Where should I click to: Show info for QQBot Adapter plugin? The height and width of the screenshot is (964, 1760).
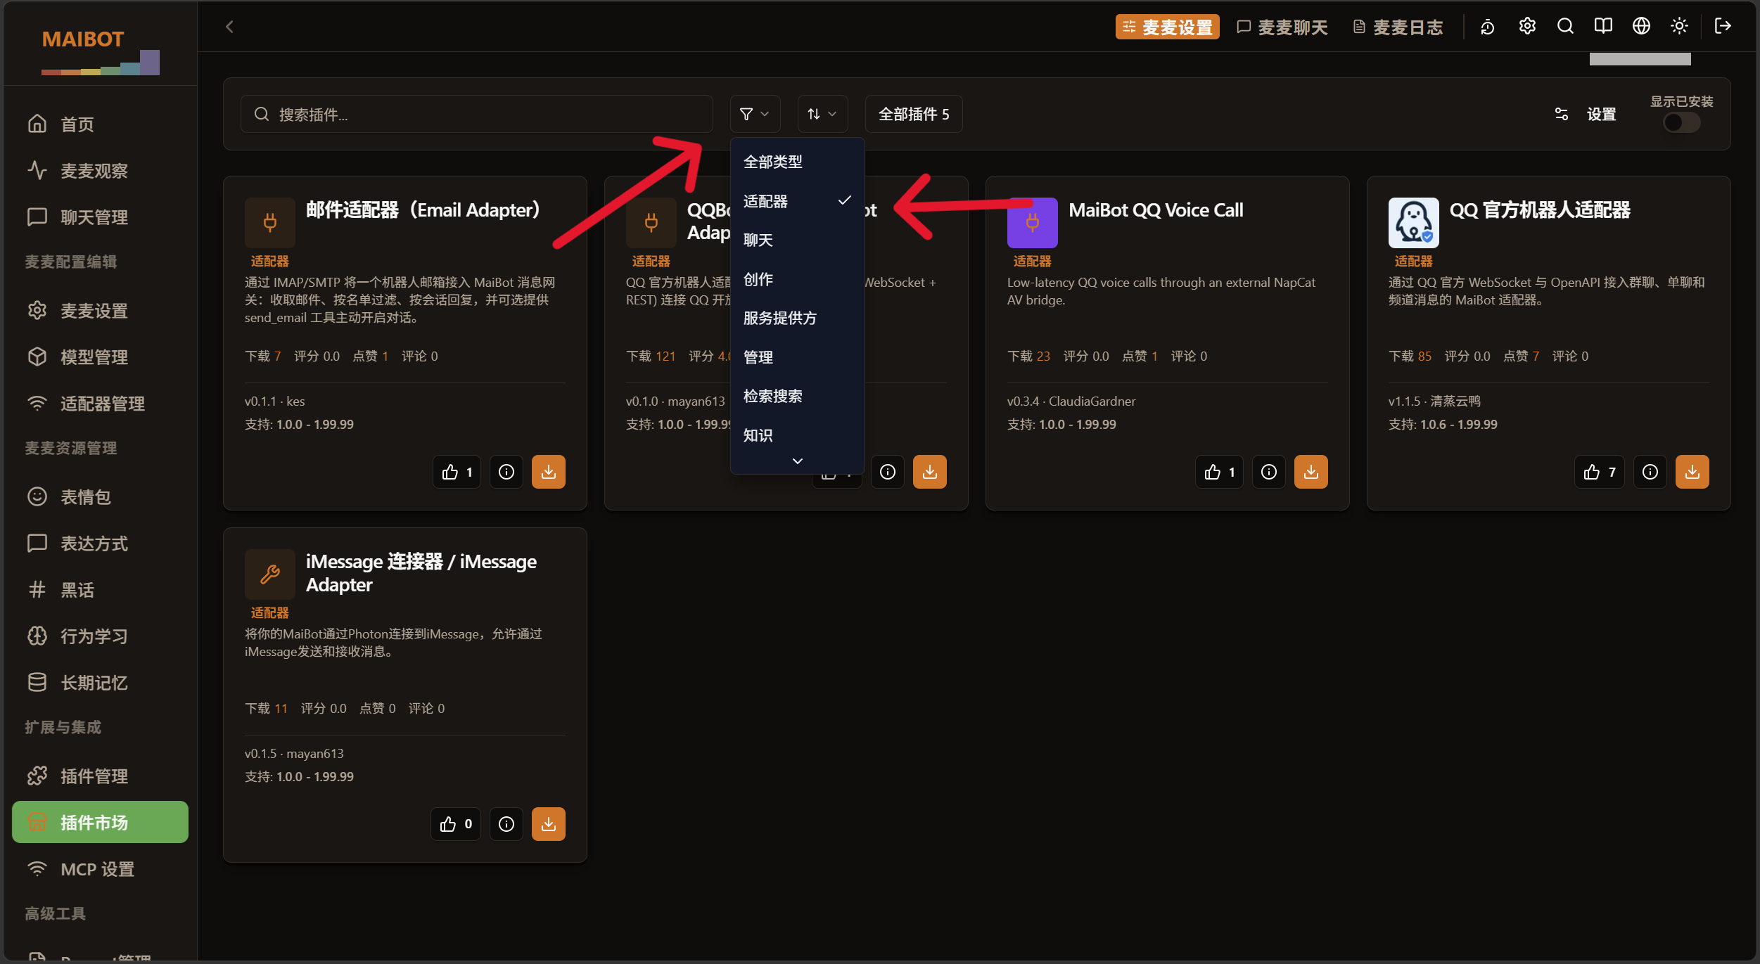point(888,472)
